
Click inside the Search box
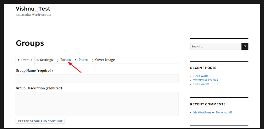coord(216,47)
